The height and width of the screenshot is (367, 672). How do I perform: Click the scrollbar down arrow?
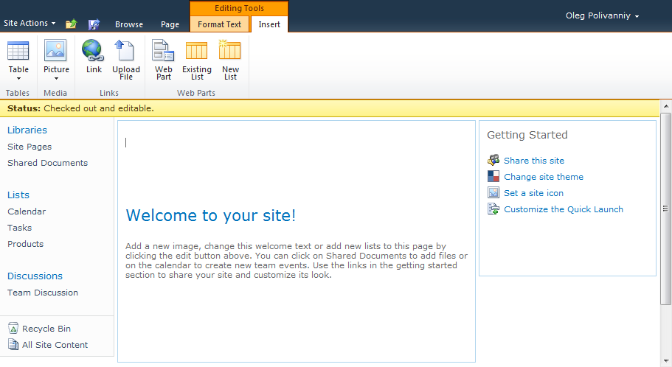(665, 361)
